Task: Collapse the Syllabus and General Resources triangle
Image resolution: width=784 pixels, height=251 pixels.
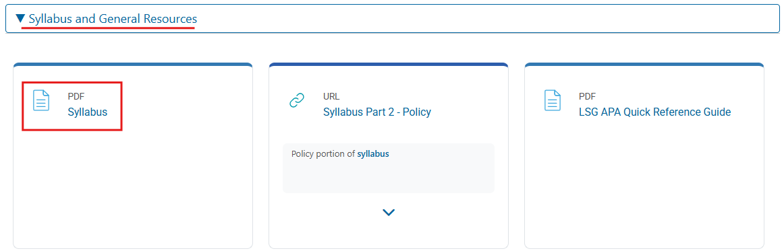Action: point(20,19)
